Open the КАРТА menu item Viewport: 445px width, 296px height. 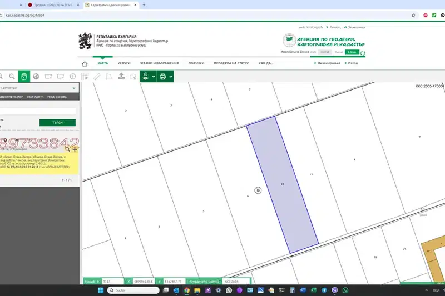(103, 63)
